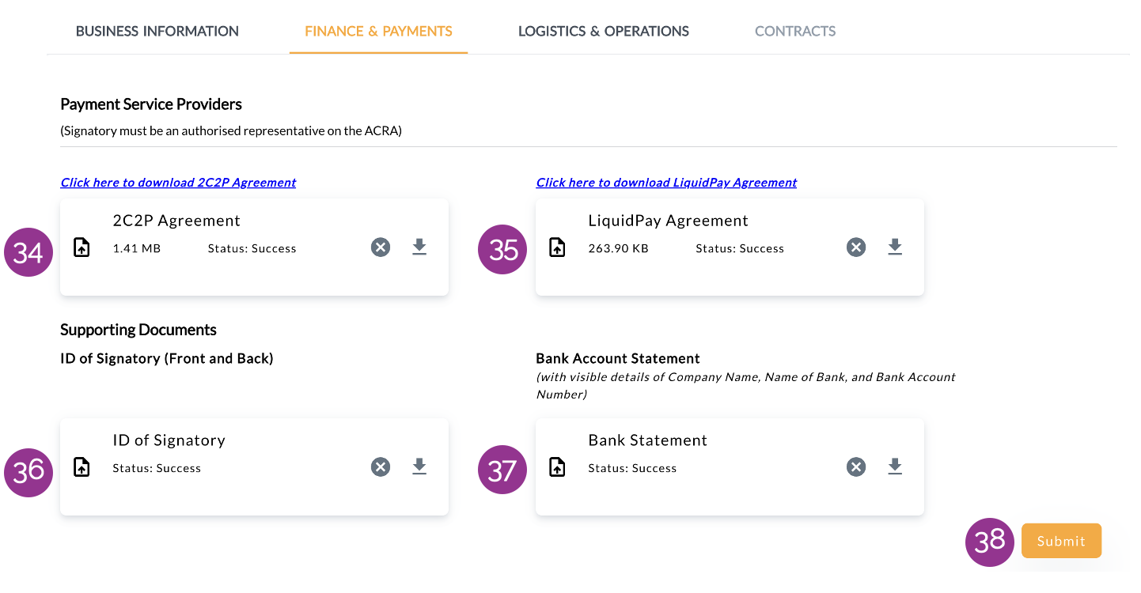The image size is (1141, 593).
Task: Click upload icon on Bank Statement card
Action: coord(557,467)
